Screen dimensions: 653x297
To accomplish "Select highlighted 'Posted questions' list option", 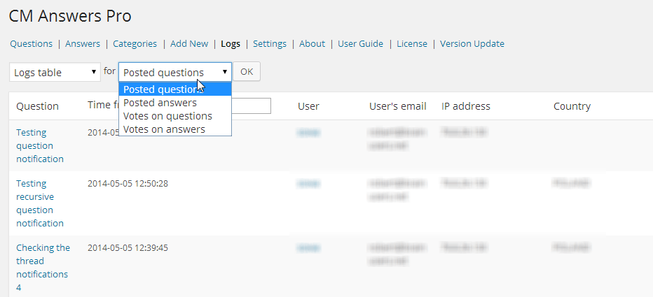I will tap(160, 89).
